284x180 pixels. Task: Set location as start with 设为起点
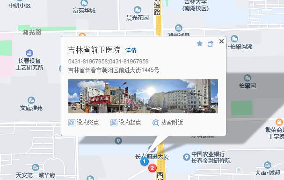click(x=126, y=123)
